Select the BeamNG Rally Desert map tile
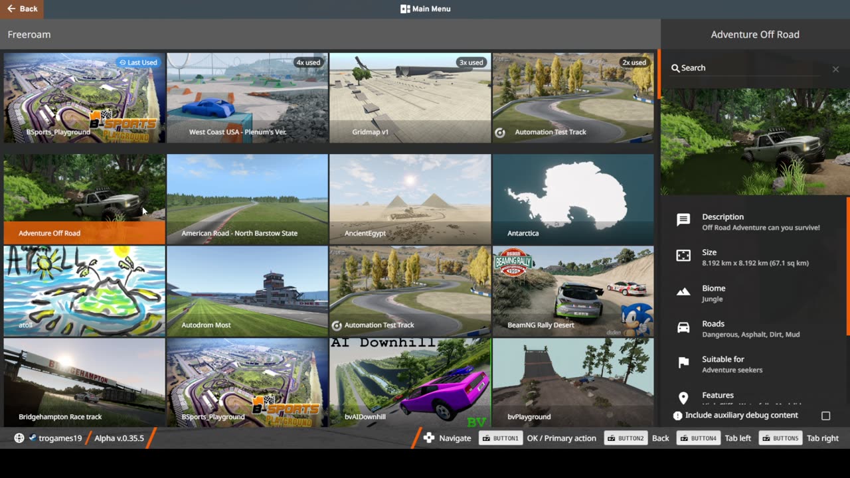 [x=573, y=291]
